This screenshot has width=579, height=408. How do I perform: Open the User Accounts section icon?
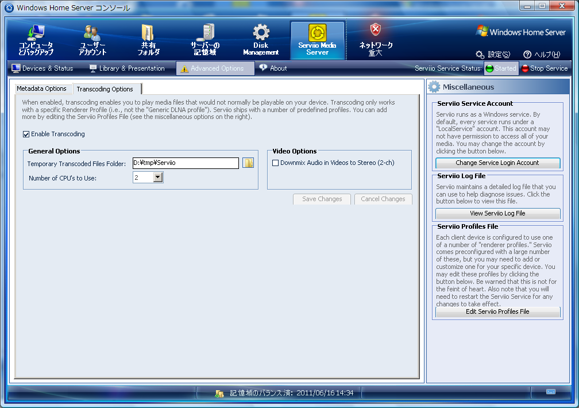92,33
